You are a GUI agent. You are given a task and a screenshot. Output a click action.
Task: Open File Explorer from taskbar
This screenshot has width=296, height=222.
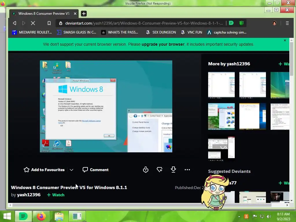pyautogui.click(x=59, y=216)
